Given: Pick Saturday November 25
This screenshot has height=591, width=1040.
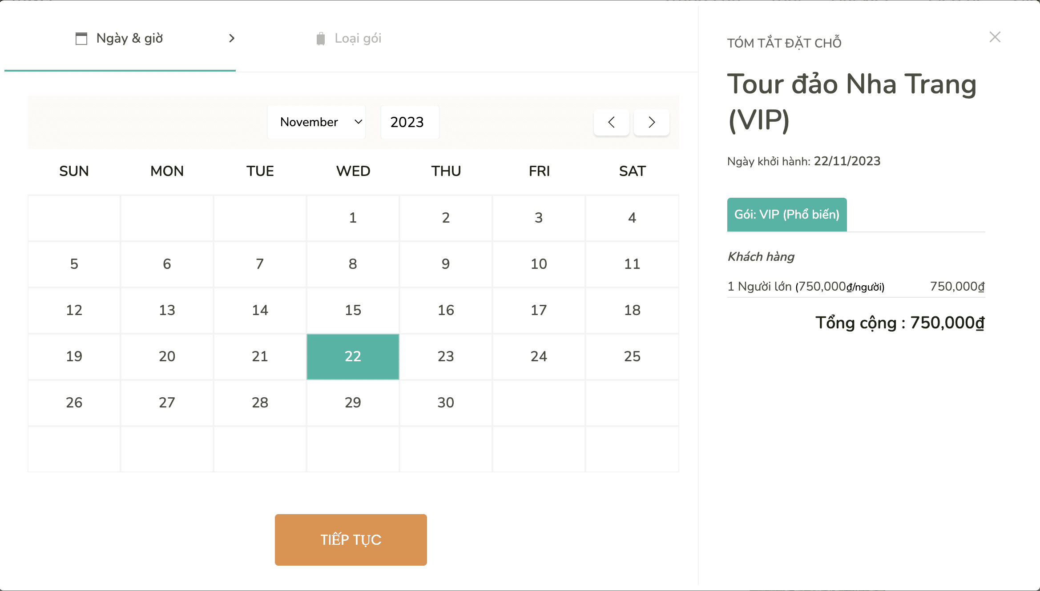Looking at the screenshot, I should (x=632, y=356).
